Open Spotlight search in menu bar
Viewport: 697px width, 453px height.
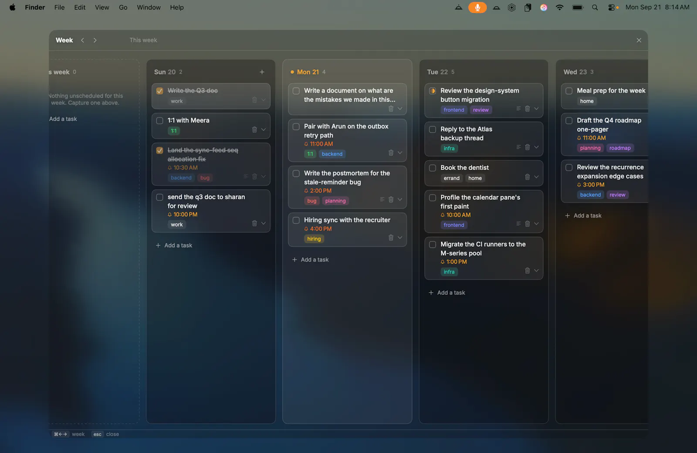click(x=595, y=7)
